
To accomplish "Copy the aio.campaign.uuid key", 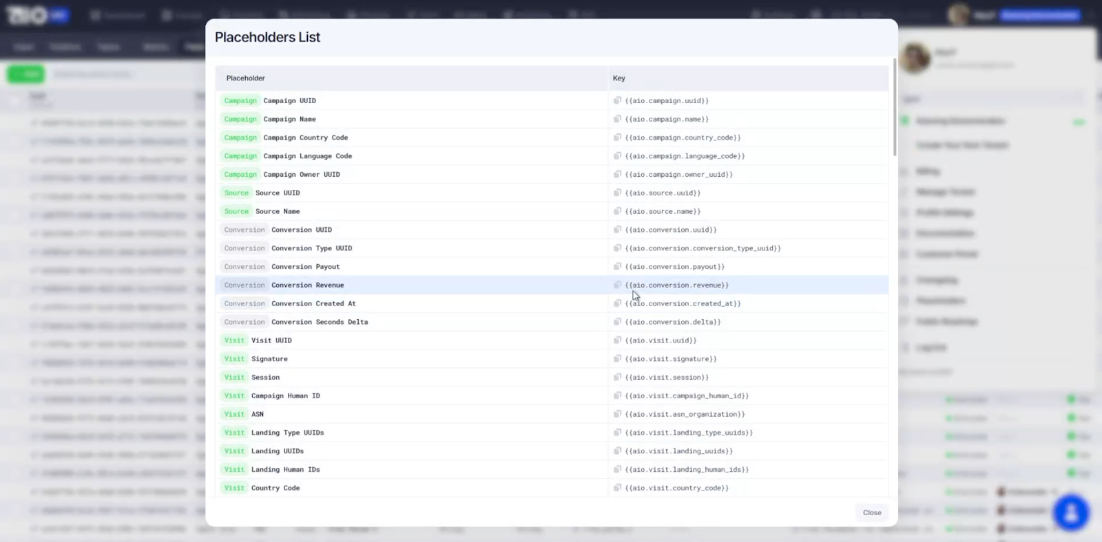I will coord(617,100).
